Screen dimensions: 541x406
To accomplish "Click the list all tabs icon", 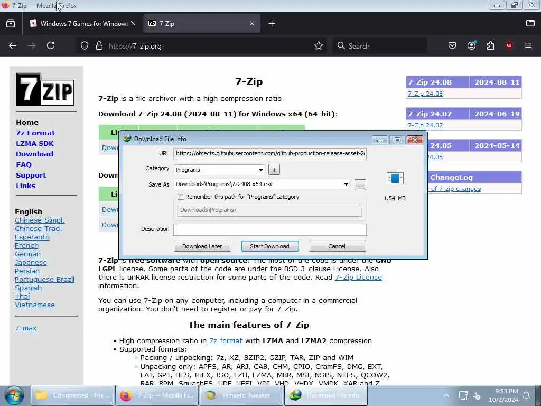I will pos(530,23).
